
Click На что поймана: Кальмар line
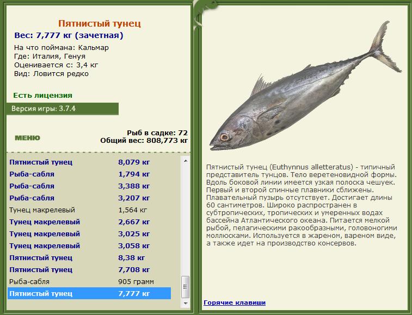(x=62, y=48)
